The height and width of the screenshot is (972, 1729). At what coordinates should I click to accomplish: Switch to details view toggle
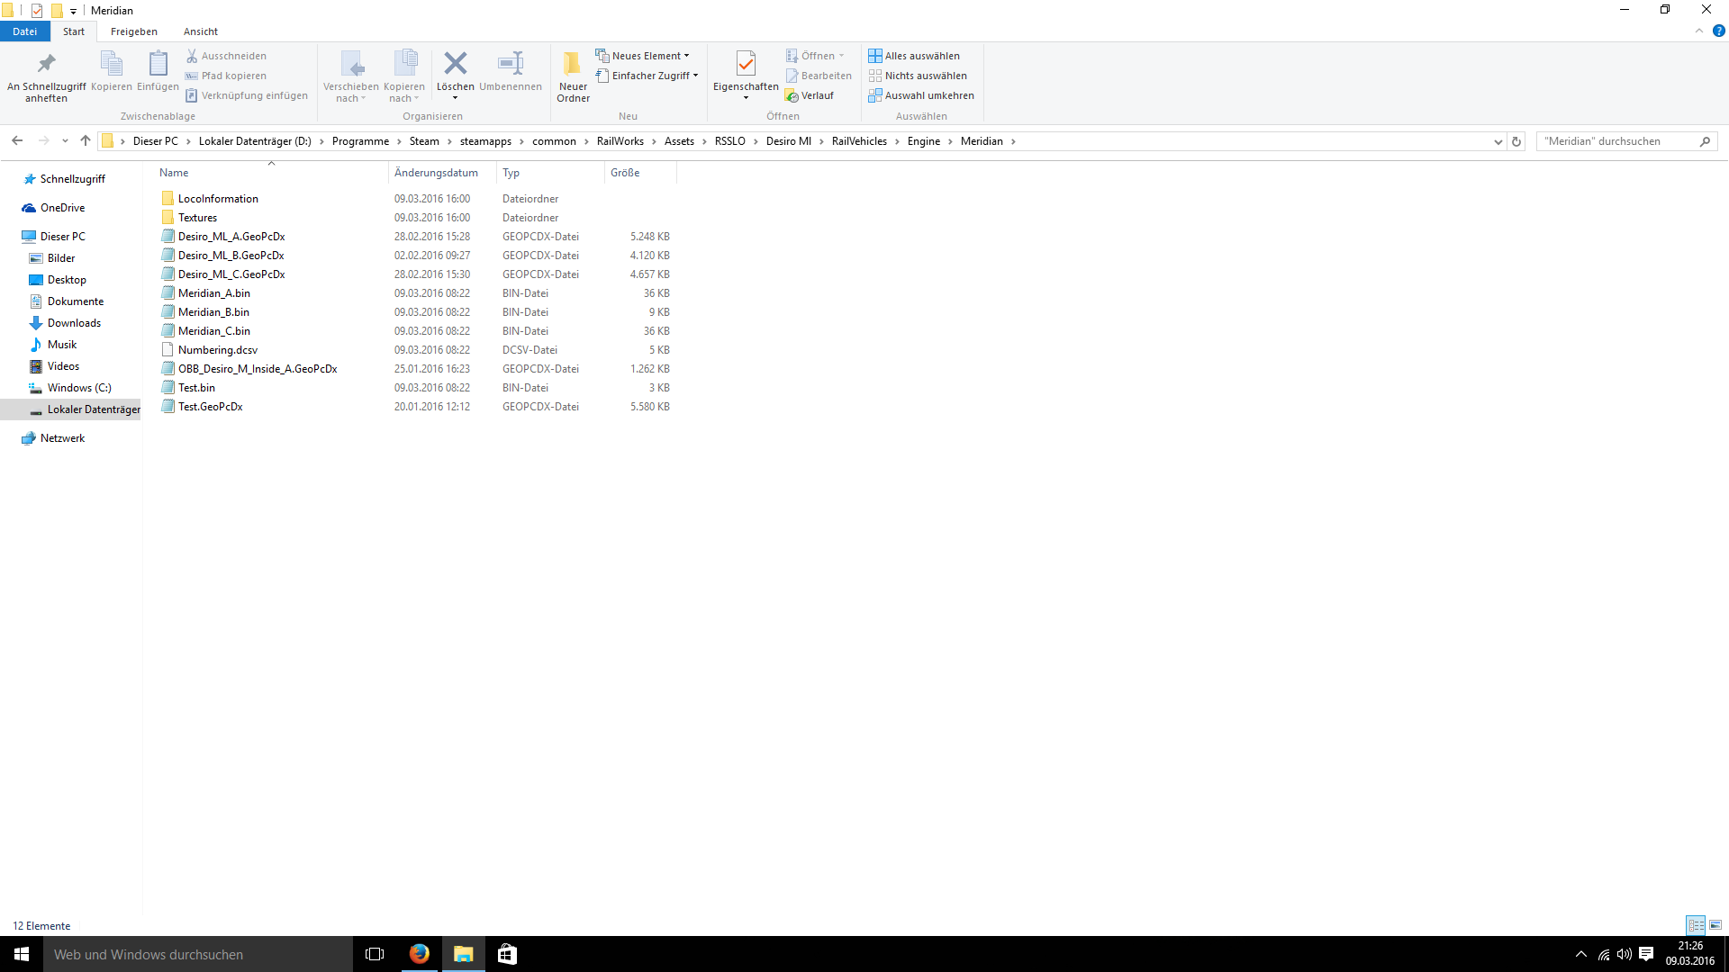tap(1696, 925)
